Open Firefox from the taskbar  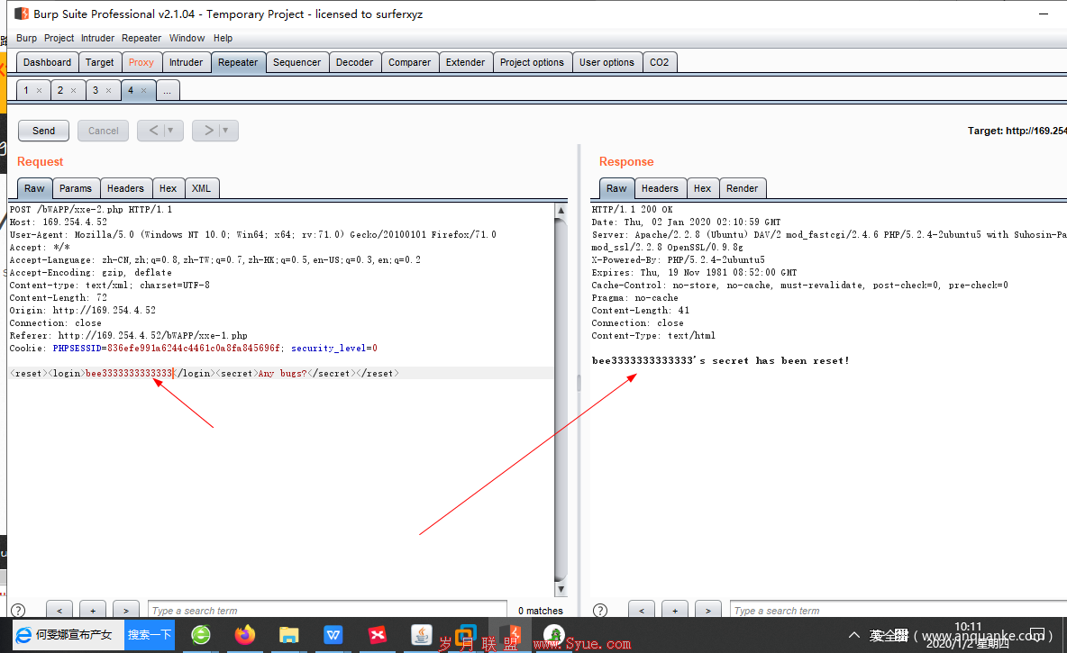245,635
